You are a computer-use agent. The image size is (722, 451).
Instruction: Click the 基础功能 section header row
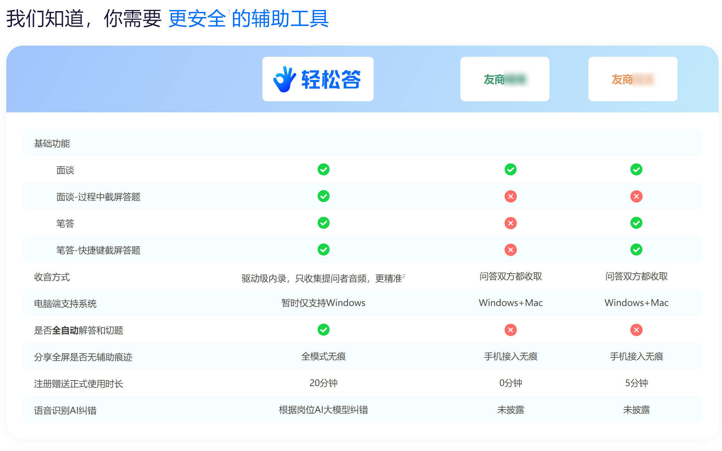coord(52,143)
